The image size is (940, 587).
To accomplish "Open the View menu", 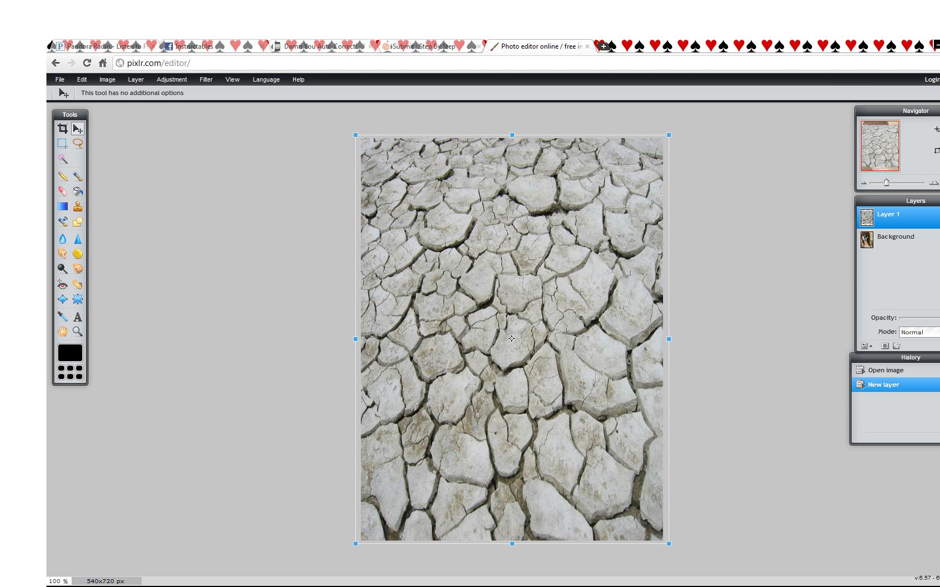I will tap(232, 79).
